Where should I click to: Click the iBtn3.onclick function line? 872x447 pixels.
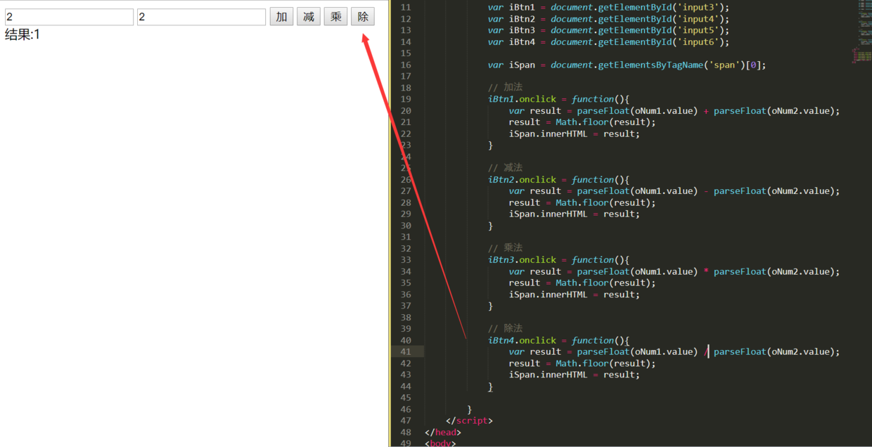[x=558, y=260]
